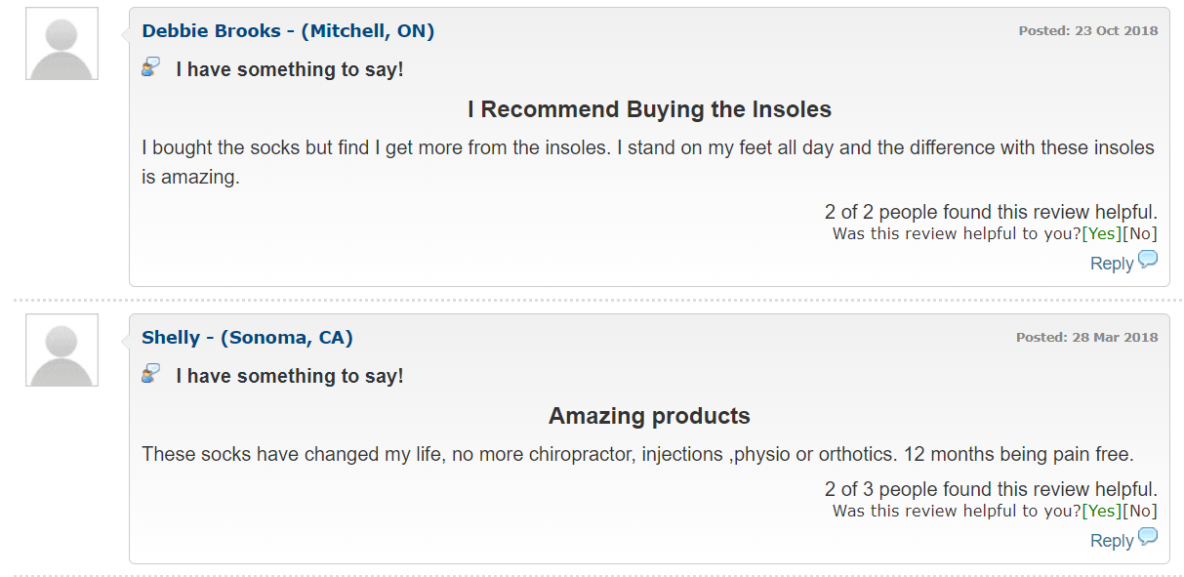The image size is (1184, 577).
Task: Reply to Debbie Brooks' review
Action: click(1112, 264)
